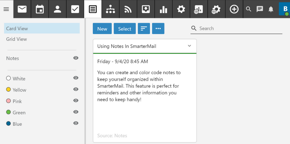This screenshot has width=290, height=144.
Task: Open the sitemap hierarchy icon
Action: coord(110,9)
